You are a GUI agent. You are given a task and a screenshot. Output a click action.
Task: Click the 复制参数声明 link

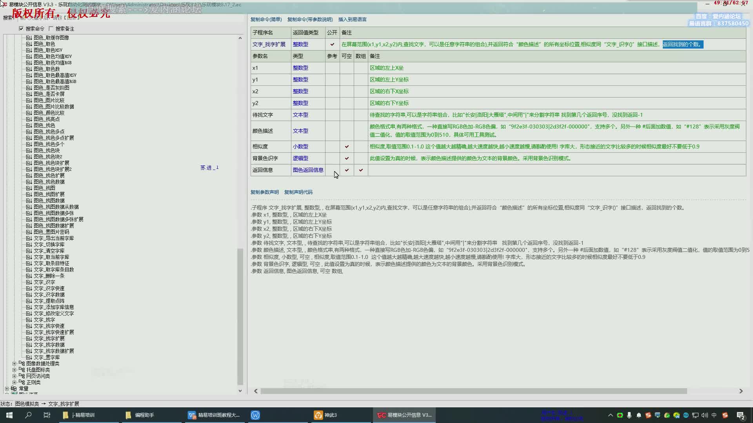(x=264, y=192)
